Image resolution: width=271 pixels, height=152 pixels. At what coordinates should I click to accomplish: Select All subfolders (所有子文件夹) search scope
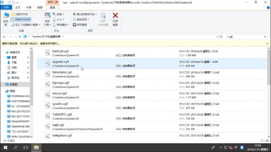coord(21,19)
